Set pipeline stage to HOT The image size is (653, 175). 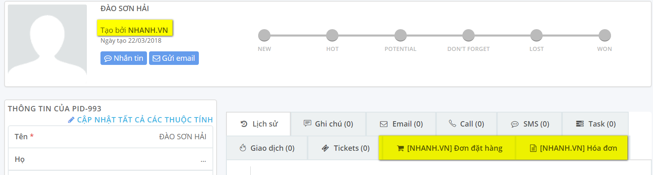pyautogui.click(x=332, y=35)
